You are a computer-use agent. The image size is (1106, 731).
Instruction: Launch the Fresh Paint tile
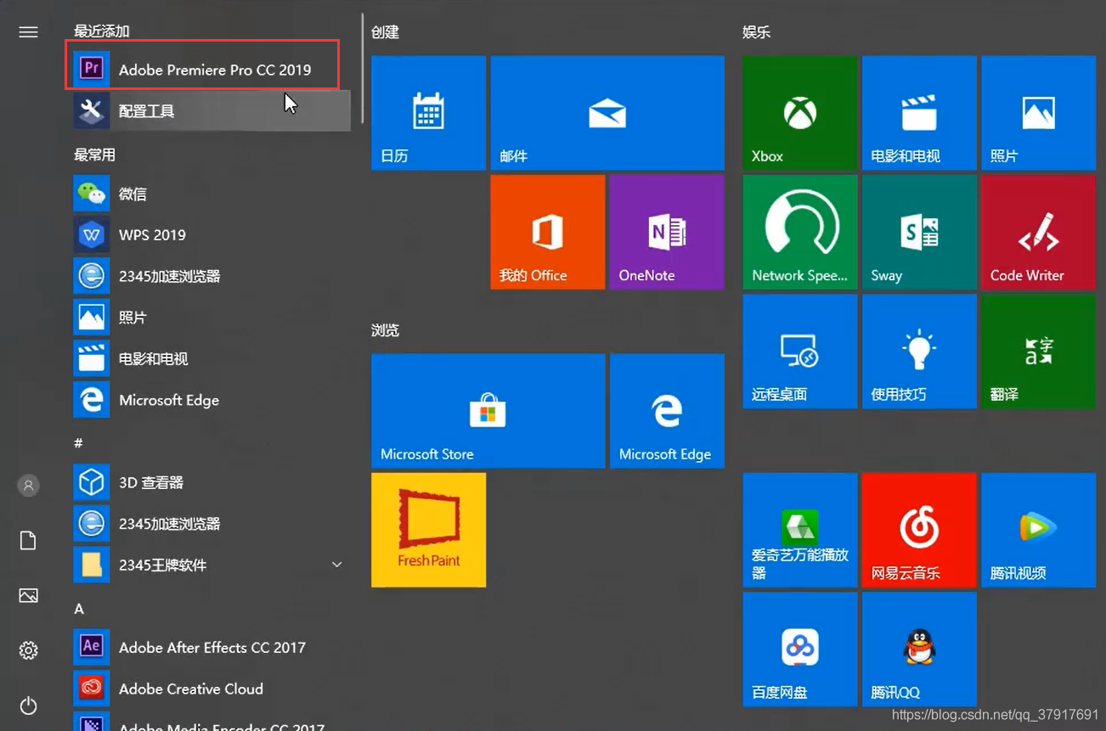[428, 530]
